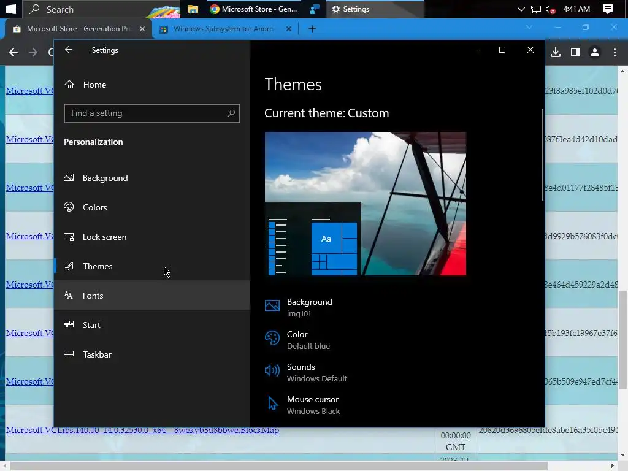Image resolution: width=628 pixels, height=471 pixels.
Task: Select Taskbar in Personalization menu
Action: tap(152, 354)
